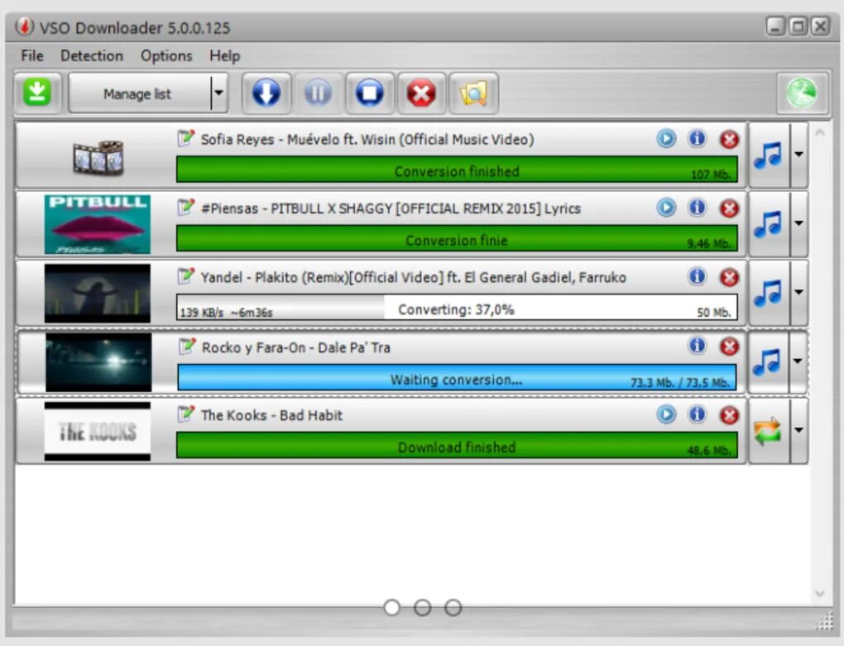Click convert arrows icon for The Kooks

pyautogui.click(x=769, y=431)
